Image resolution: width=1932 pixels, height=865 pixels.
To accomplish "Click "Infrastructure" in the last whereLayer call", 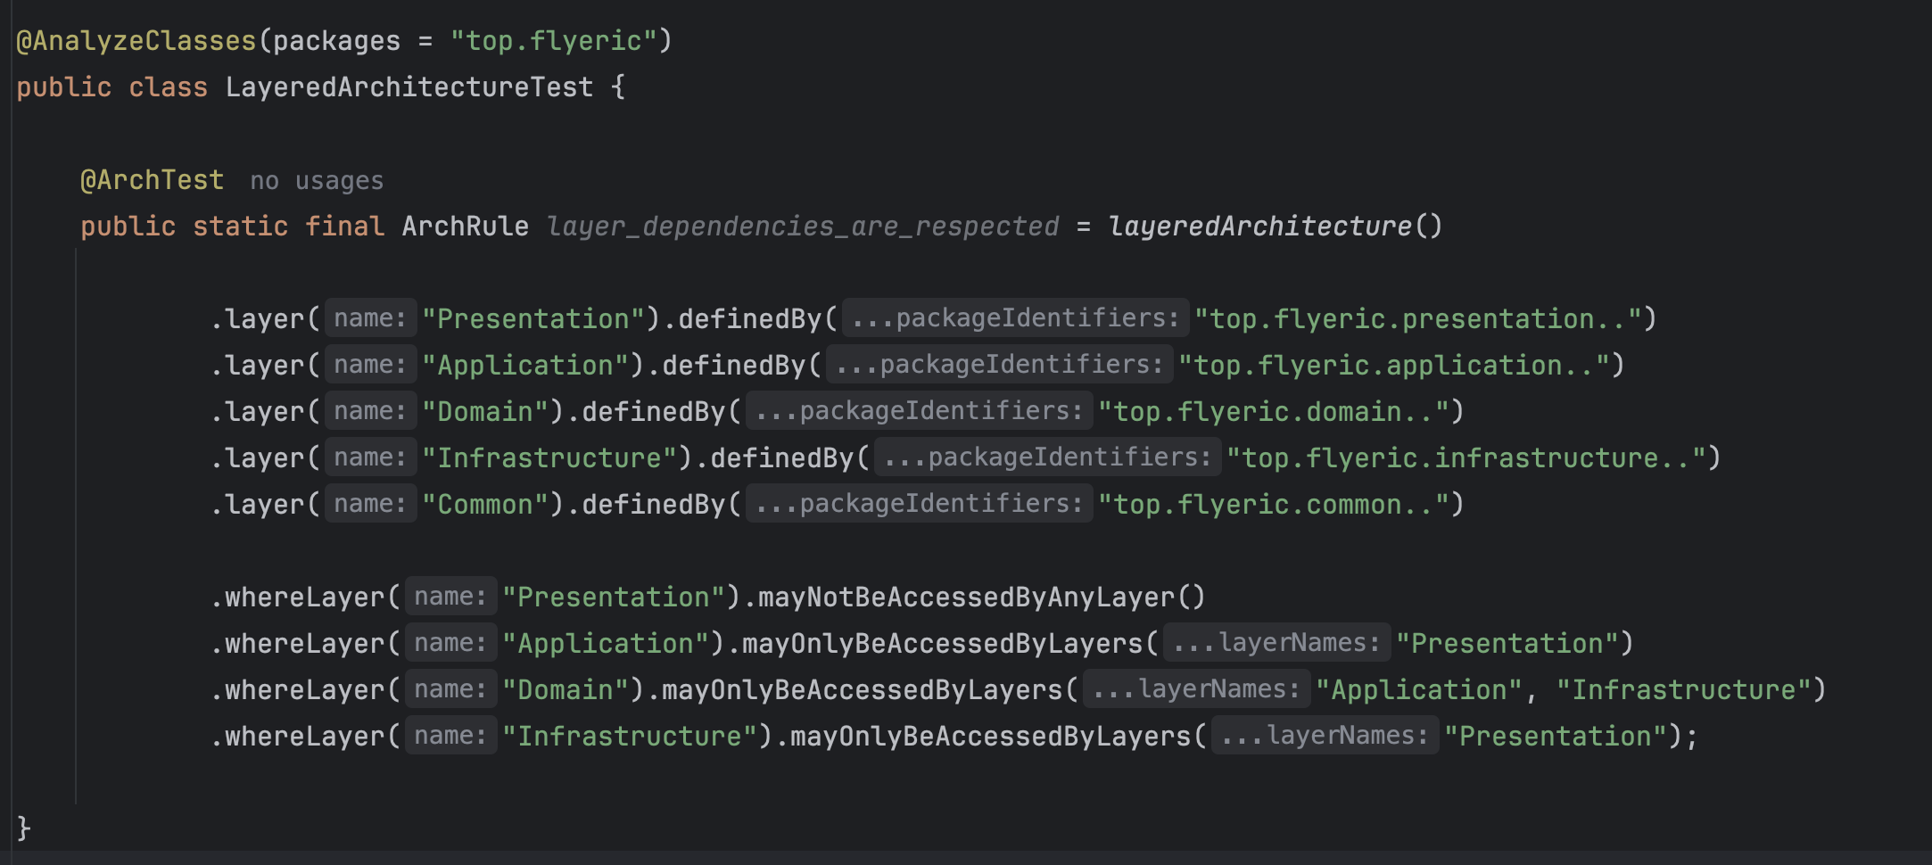I will pos(629,737).
